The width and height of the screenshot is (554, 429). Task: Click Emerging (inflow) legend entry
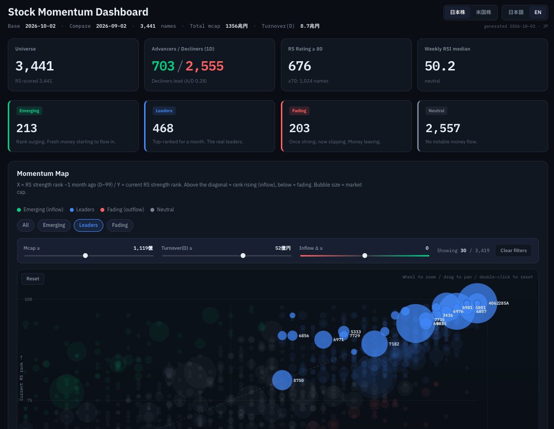[x=40, y=209]
